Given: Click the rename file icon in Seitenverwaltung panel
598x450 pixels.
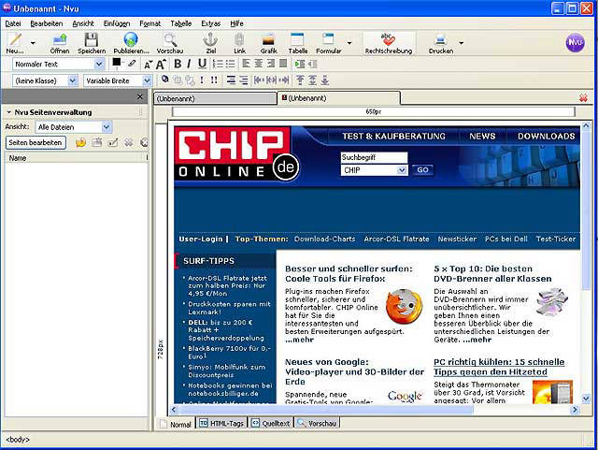Looking at the screenshot, I should coord(113,142).
